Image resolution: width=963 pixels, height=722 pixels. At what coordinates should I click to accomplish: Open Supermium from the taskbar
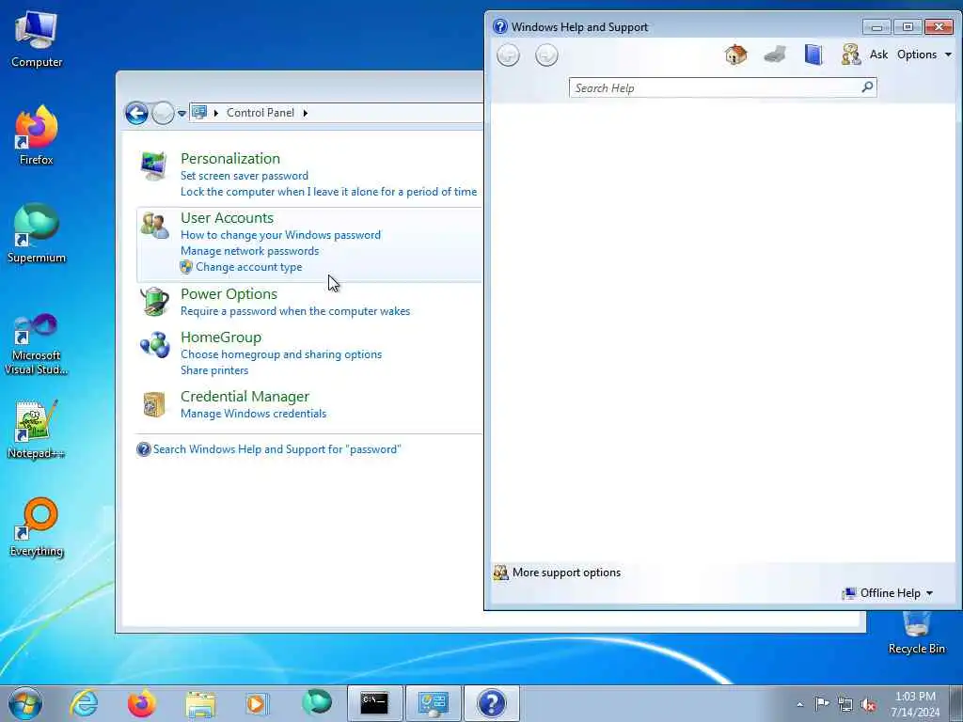pos(316,702)
